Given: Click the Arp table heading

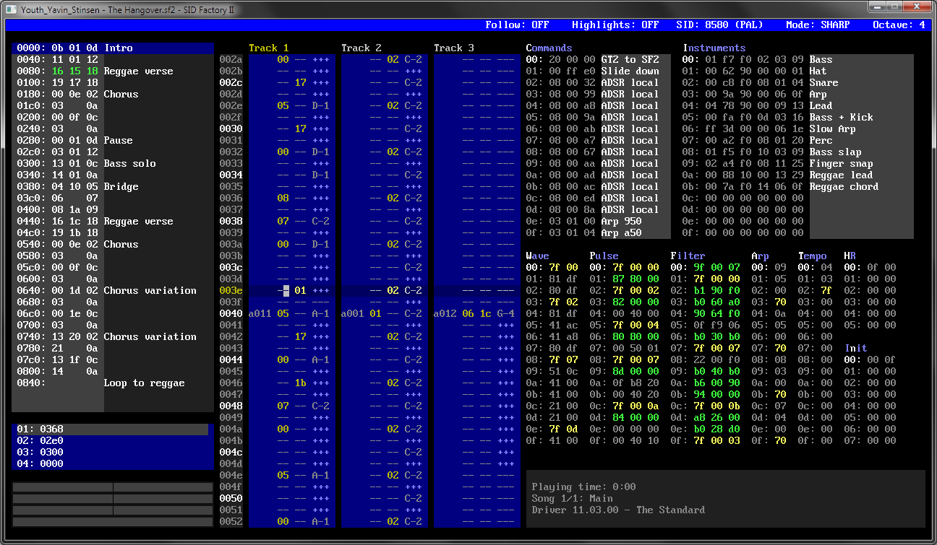Looking at the screenshot, I should (x=760, y=256).
